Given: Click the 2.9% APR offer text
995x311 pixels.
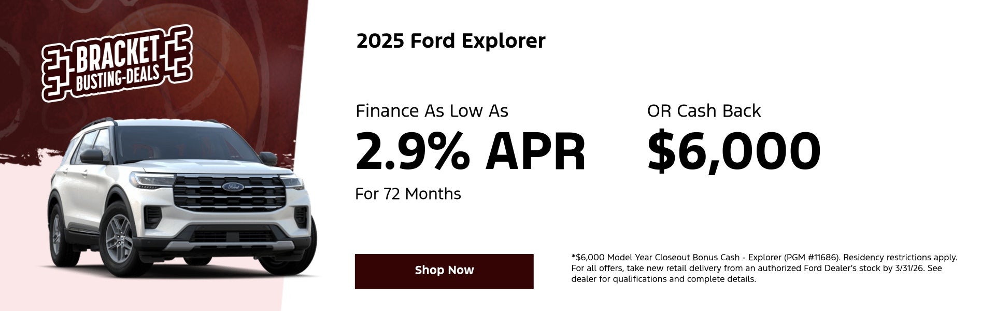Looking at the screenshot, I should point(470,151).
